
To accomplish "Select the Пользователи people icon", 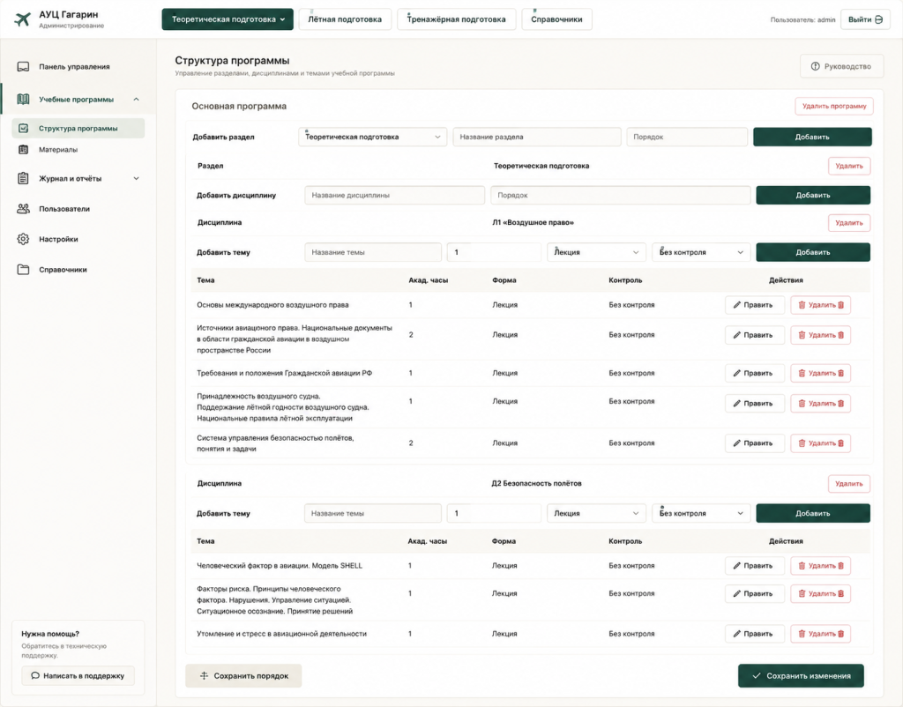I will [x=23, y=209].
